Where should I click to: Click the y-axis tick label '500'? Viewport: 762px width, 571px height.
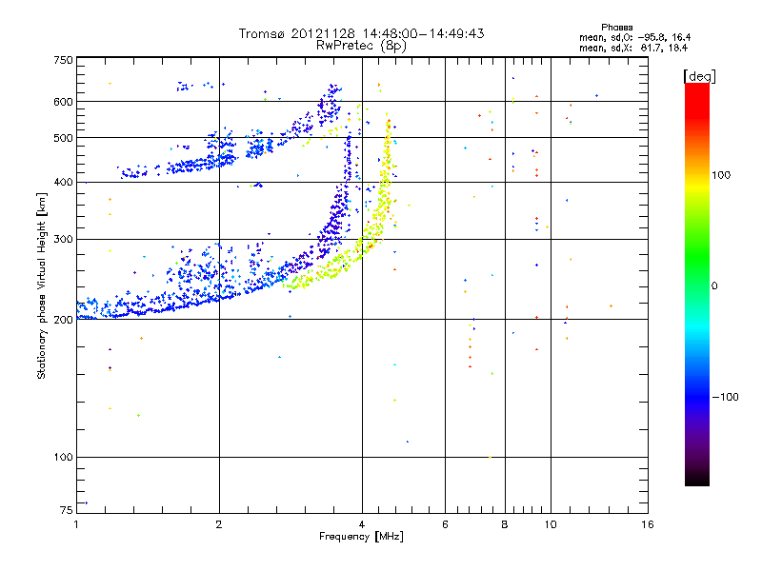[64, 138]
